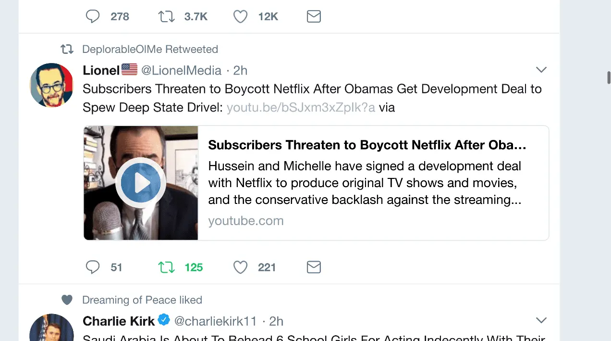Reply to Lionel's tweet with 51 replies
The image size is (611, 341).
[x=93, y=267]
